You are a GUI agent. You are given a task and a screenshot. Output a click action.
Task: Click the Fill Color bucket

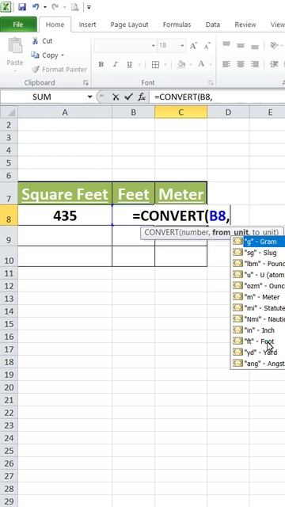pos(181,65)
